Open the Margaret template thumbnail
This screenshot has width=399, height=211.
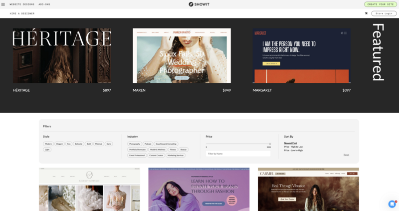point(302,55)
